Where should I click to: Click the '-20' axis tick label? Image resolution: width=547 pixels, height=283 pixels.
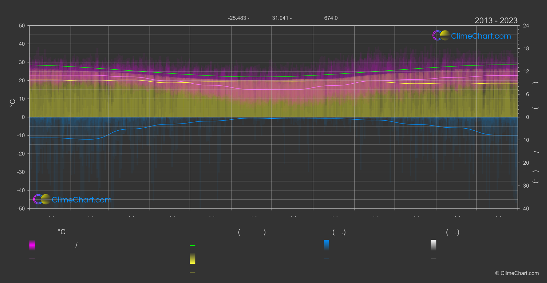tap(21, 154)
